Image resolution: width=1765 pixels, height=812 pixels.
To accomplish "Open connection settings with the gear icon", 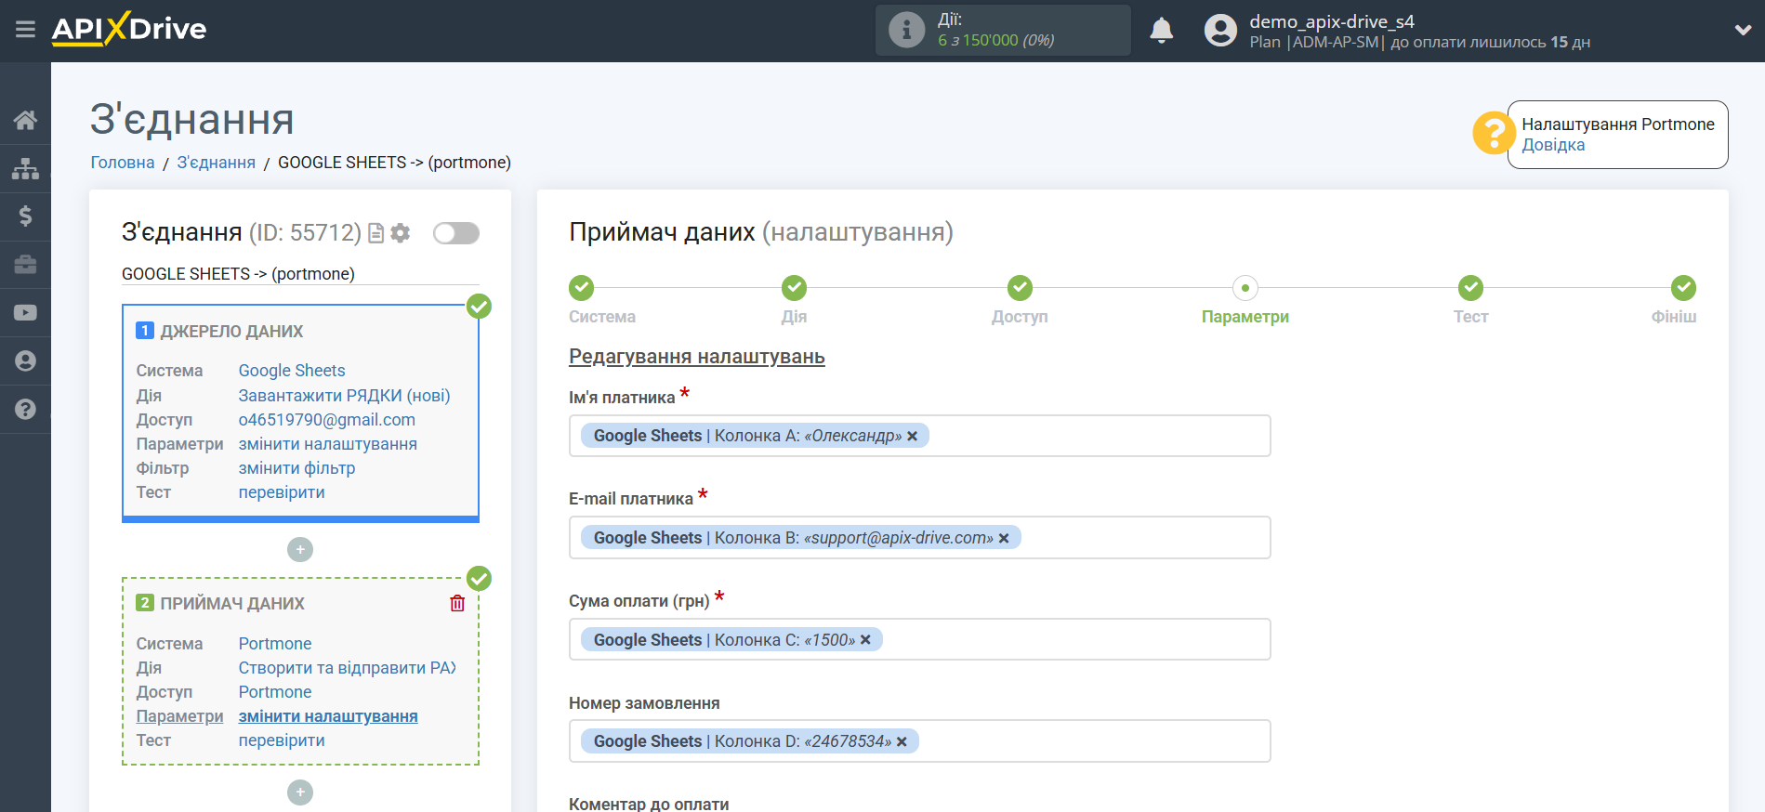I will click(401, 233).
